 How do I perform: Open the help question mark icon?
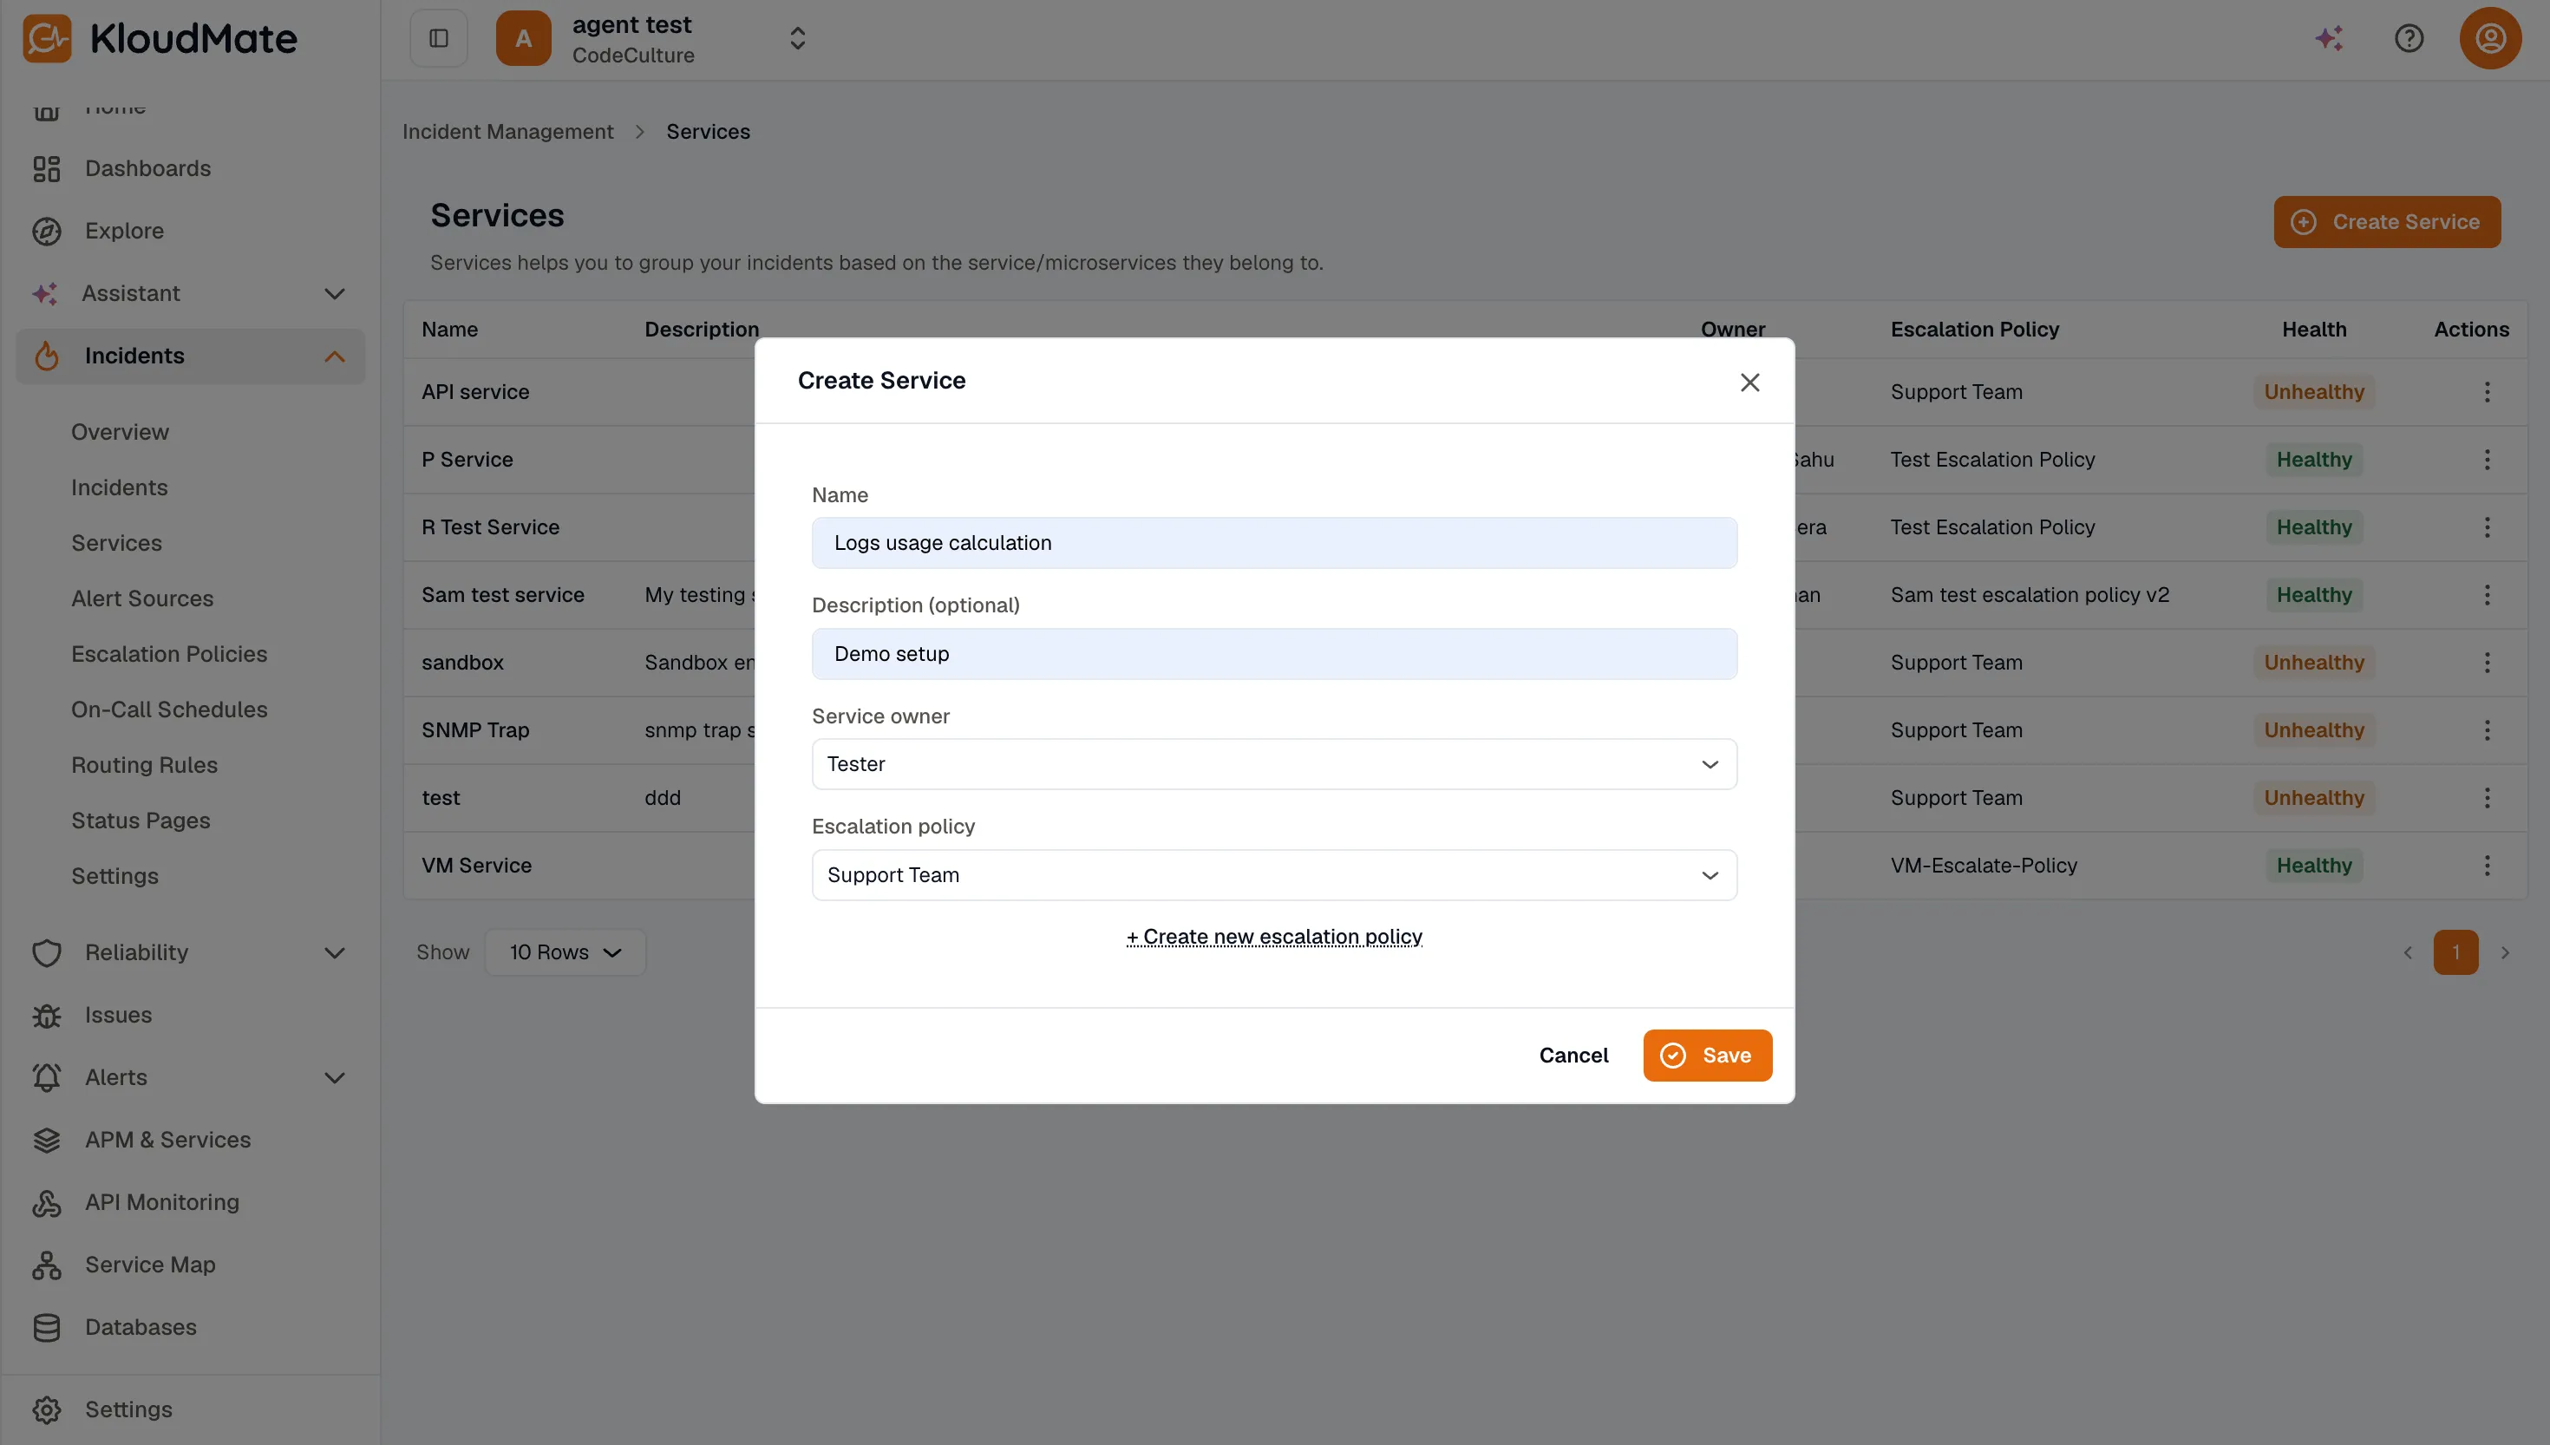click(2409, 37)
